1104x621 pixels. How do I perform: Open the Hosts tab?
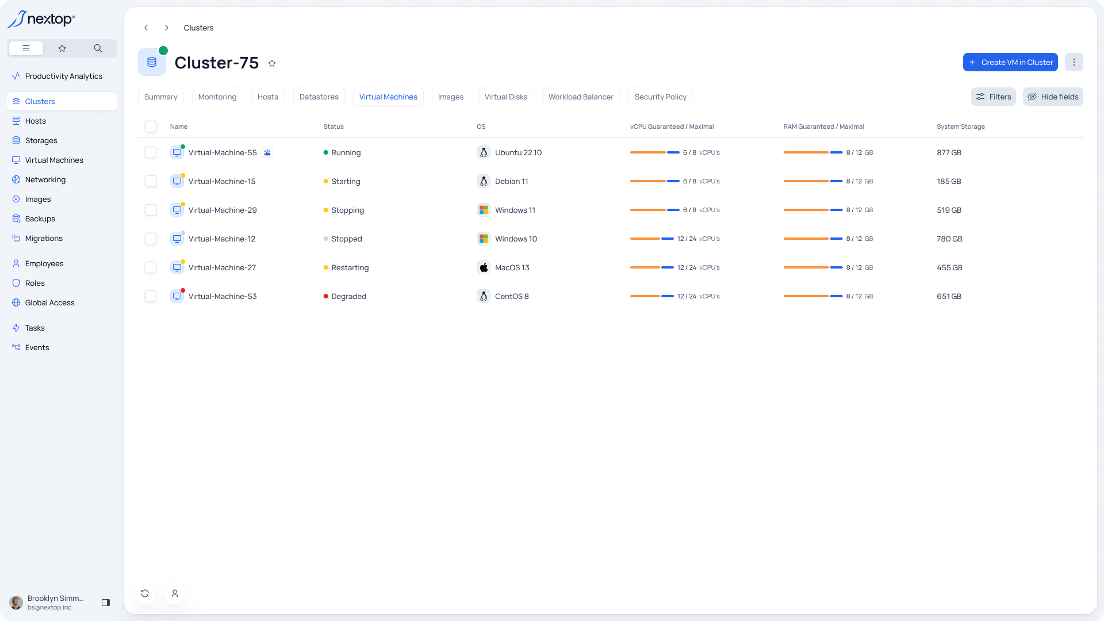[x=268, y=97]
